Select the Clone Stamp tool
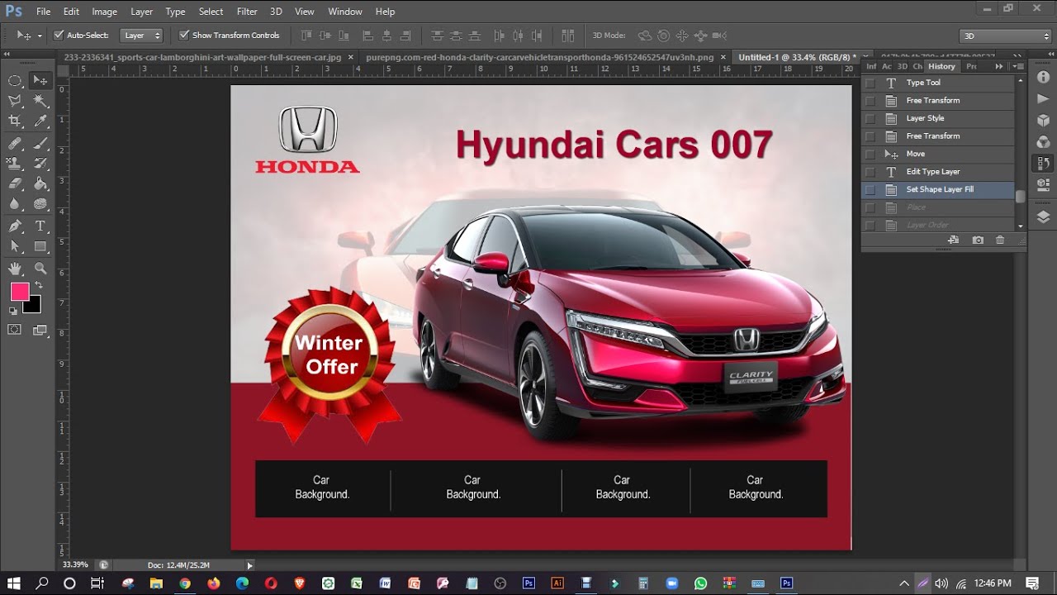1057x595 pixels. pyautogui.click(x=15, y=164)
